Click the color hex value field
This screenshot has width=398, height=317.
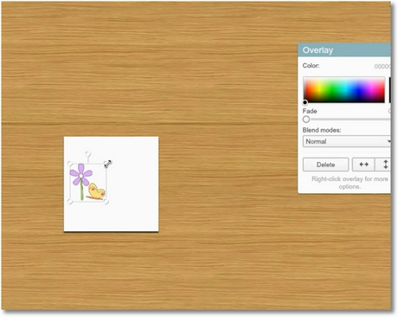pos(382,67)
